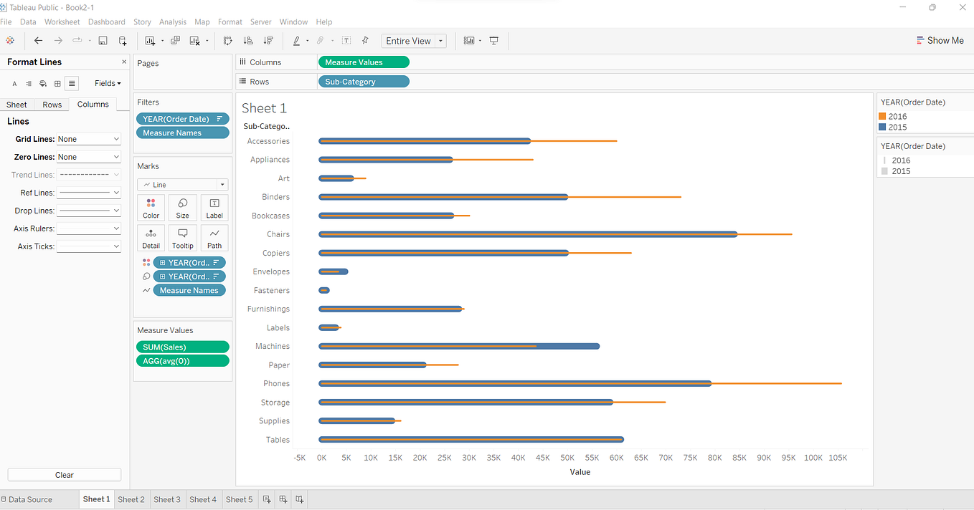974x510 pixels.
Task: Open the Grid Lines dropdown
Action: click(x=88, y=138)
